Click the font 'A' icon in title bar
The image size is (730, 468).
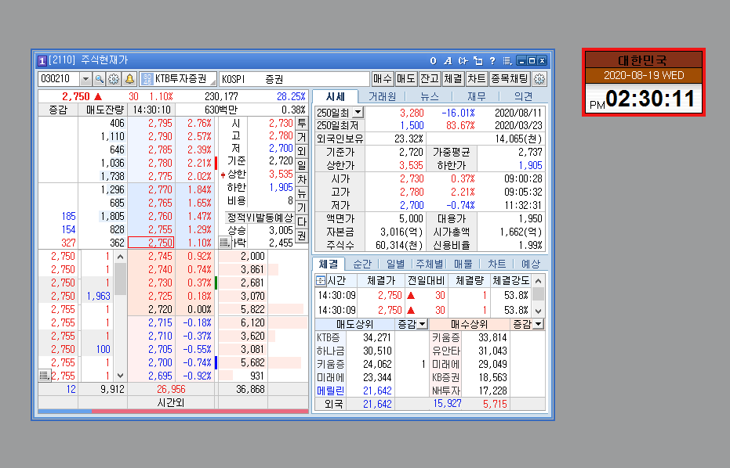tap(447, 60)
